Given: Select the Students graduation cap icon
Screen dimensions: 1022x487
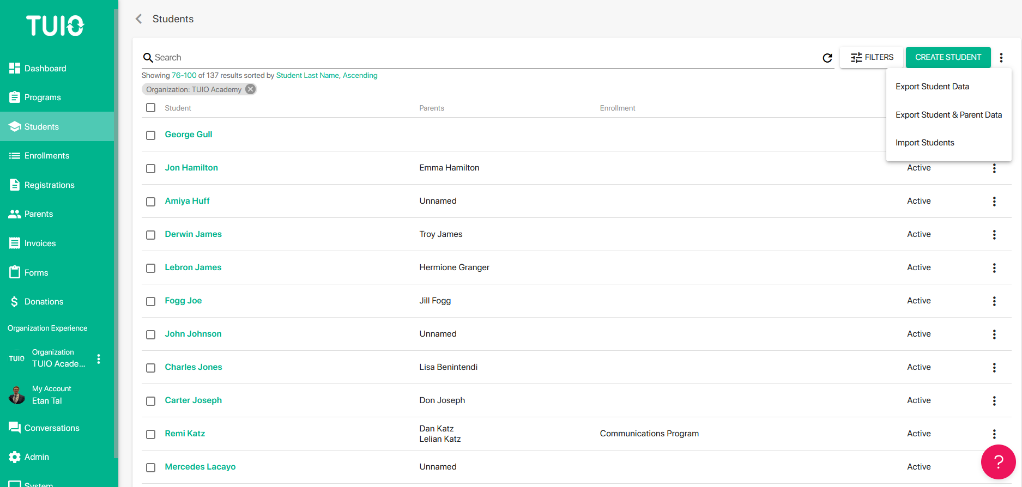Looking at the screenshot, I should coord(15,126).
